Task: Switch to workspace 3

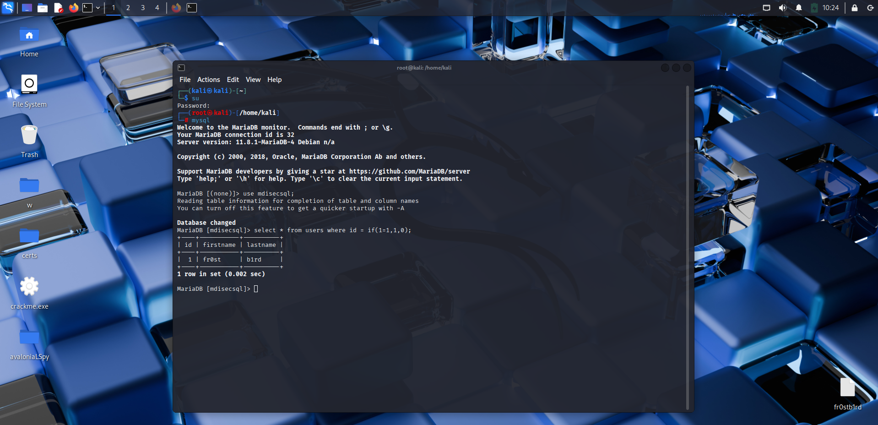Action: coord(143,8)
